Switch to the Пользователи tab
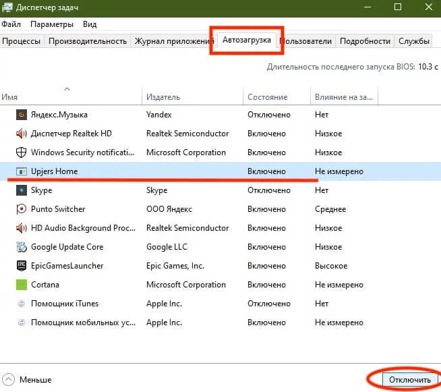The image size is (441, 392). pos(306,41)
